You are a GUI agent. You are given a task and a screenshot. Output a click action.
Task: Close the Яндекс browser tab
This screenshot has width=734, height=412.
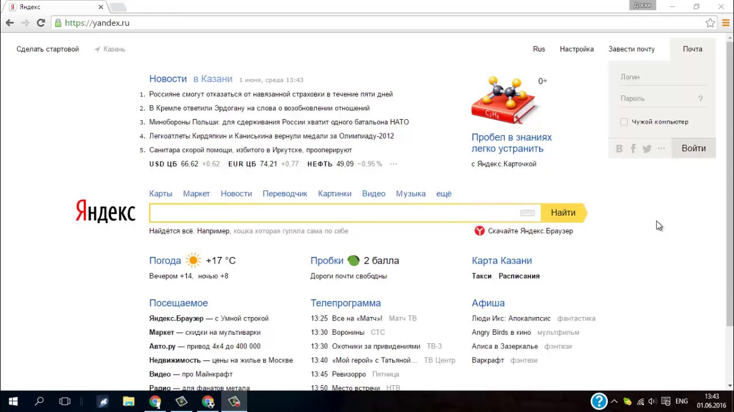(101, 7)
